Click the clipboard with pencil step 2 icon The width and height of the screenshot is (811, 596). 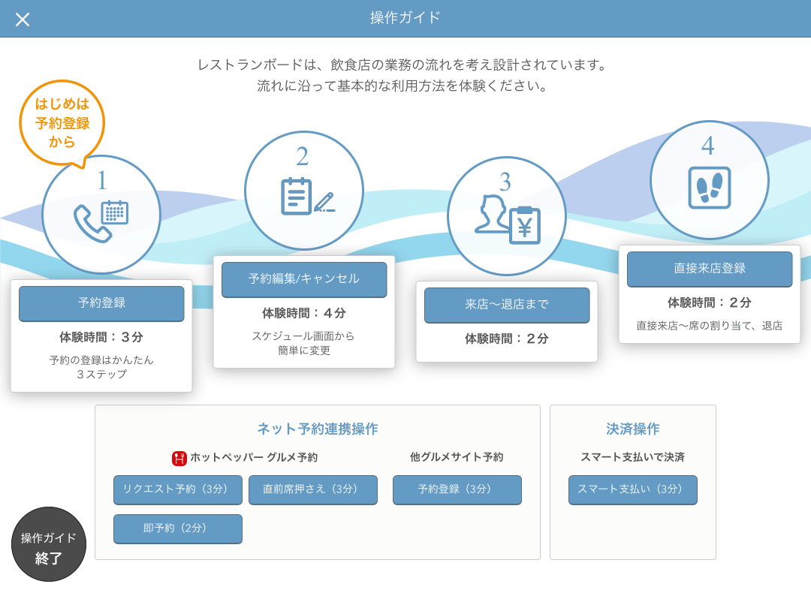(x=304, y=197)
